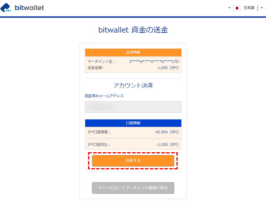Click the bitwallet logo icon

click(6, 7)
